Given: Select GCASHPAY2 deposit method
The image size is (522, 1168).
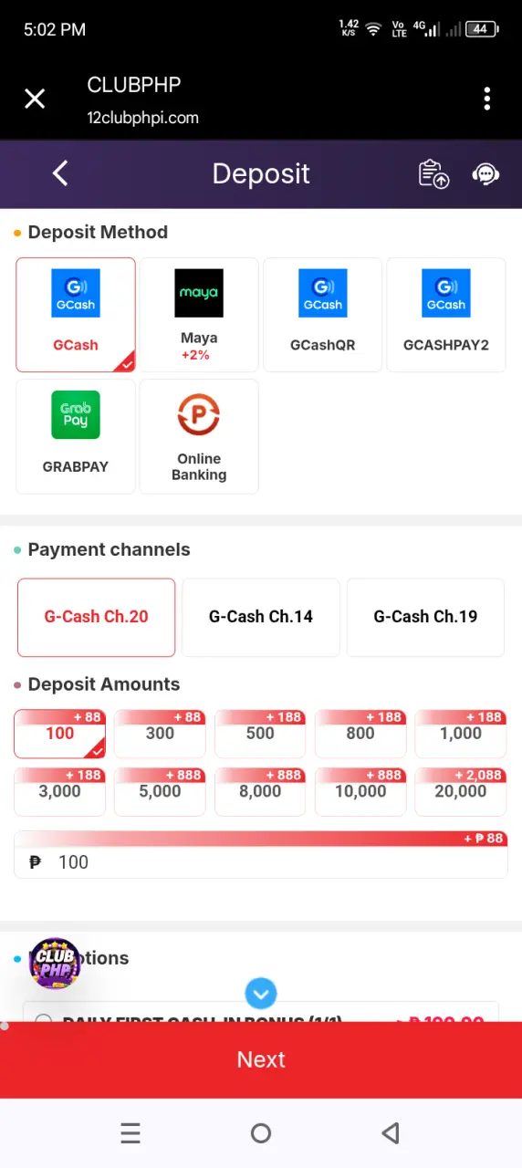Looking at the screenshot, I should click(x=446, y=315).
